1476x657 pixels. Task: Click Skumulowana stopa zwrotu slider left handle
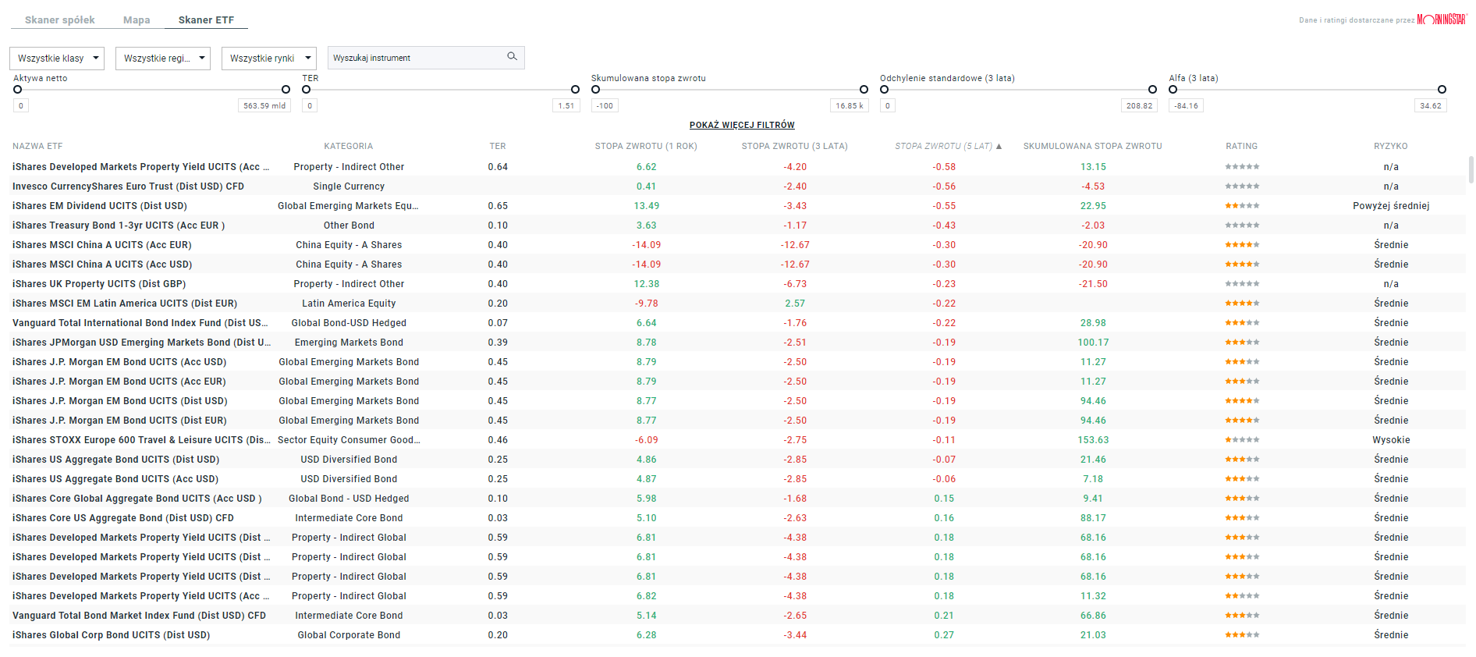point(595,90)
